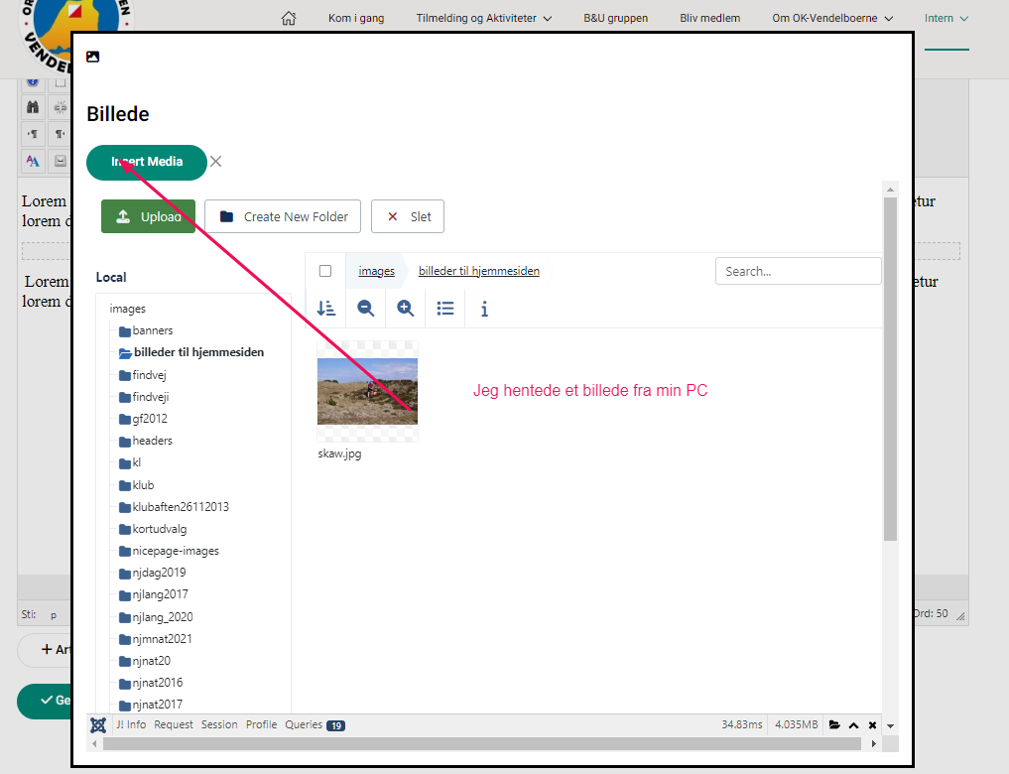Viewport: 1009px width, 774px height.
Task: Select the skaw.jpg image thumbnail
Action: (x=367, y=391)
